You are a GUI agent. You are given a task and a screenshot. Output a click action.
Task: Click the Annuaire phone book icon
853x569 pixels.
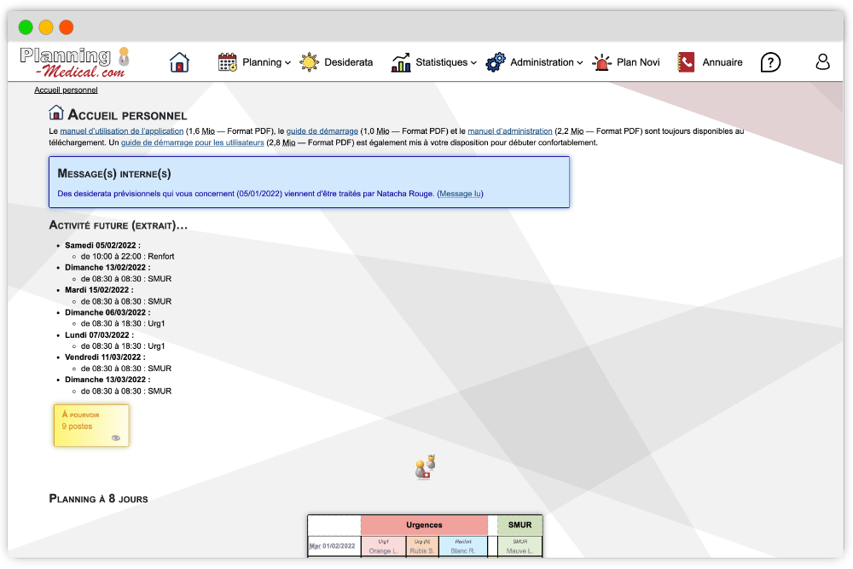687,62
